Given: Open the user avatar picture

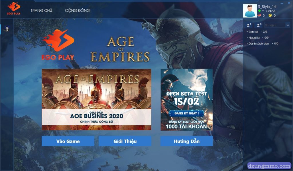Looking at the screenshot, I should (x=250, y=11).
